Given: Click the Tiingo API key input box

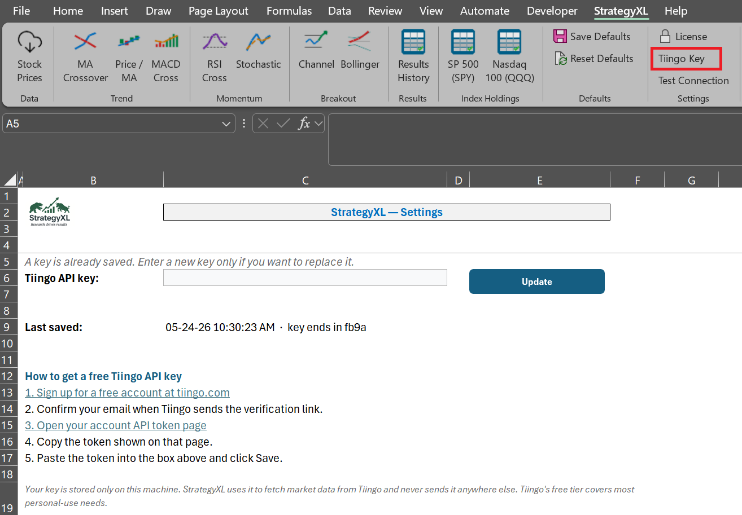Looking at the screenshot, I should click(305, 278).
